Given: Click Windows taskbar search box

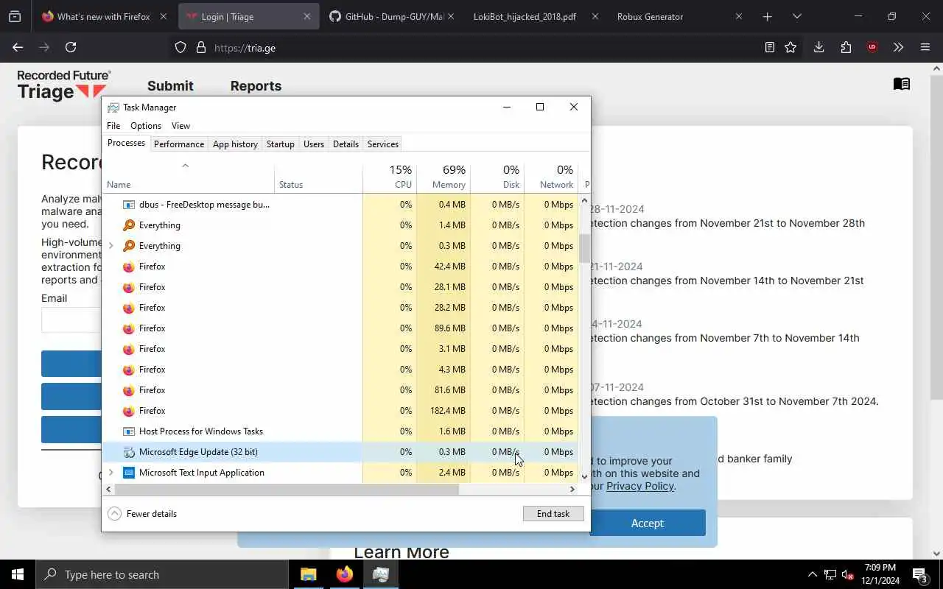Looking at the screenshot, I should click(x=162, y=574).
